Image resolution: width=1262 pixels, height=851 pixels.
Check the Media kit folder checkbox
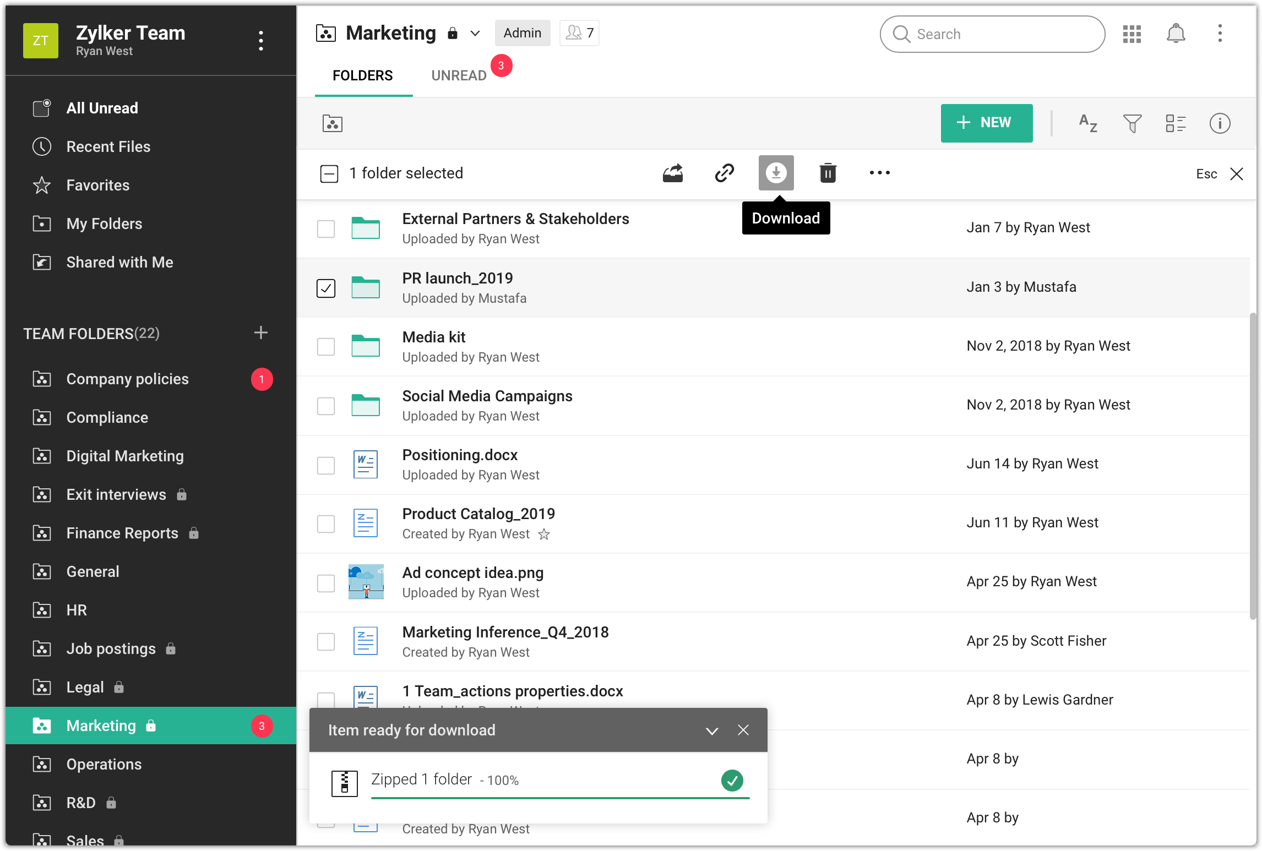click(326, 347)
